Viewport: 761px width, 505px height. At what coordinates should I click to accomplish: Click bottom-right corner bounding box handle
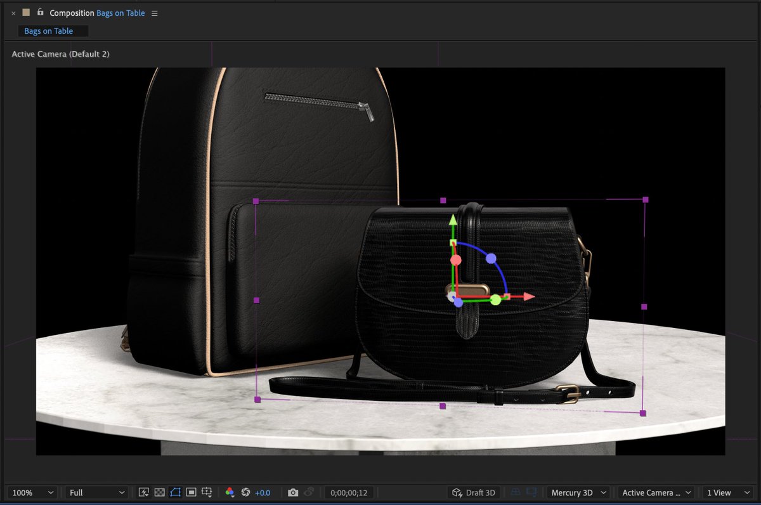click(643, 413)
